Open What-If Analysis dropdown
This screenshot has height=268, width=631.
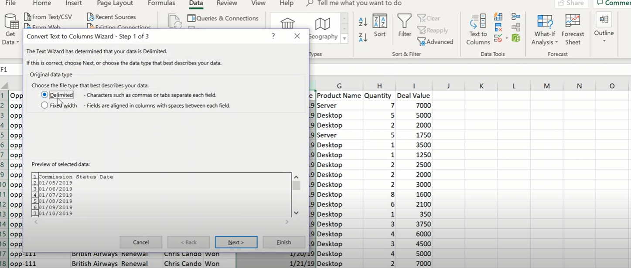coord(545,30)
